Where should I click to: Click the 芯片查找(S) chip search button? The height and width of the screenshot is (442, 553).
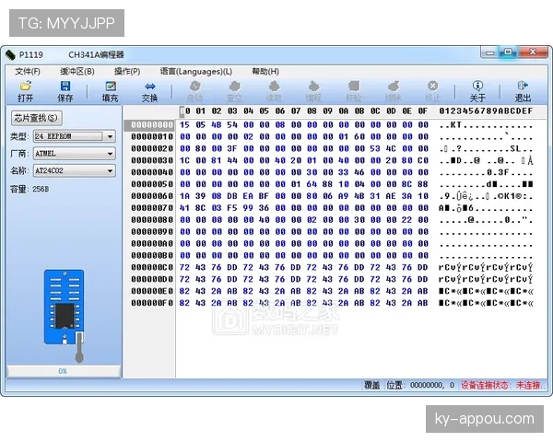36,118
